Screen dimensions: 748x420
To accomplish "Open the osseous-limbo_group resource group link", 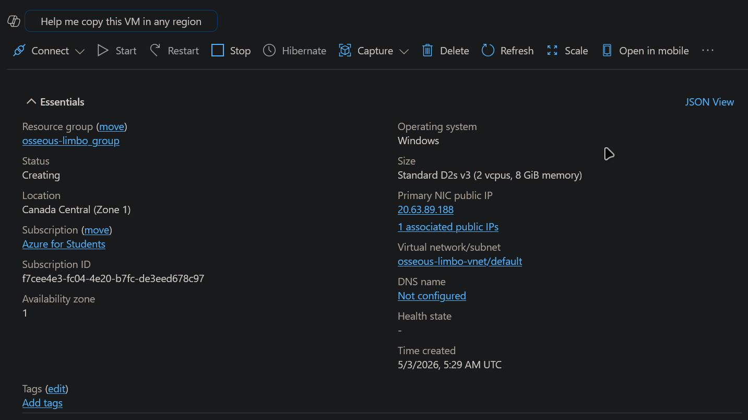I will [71, 141].
